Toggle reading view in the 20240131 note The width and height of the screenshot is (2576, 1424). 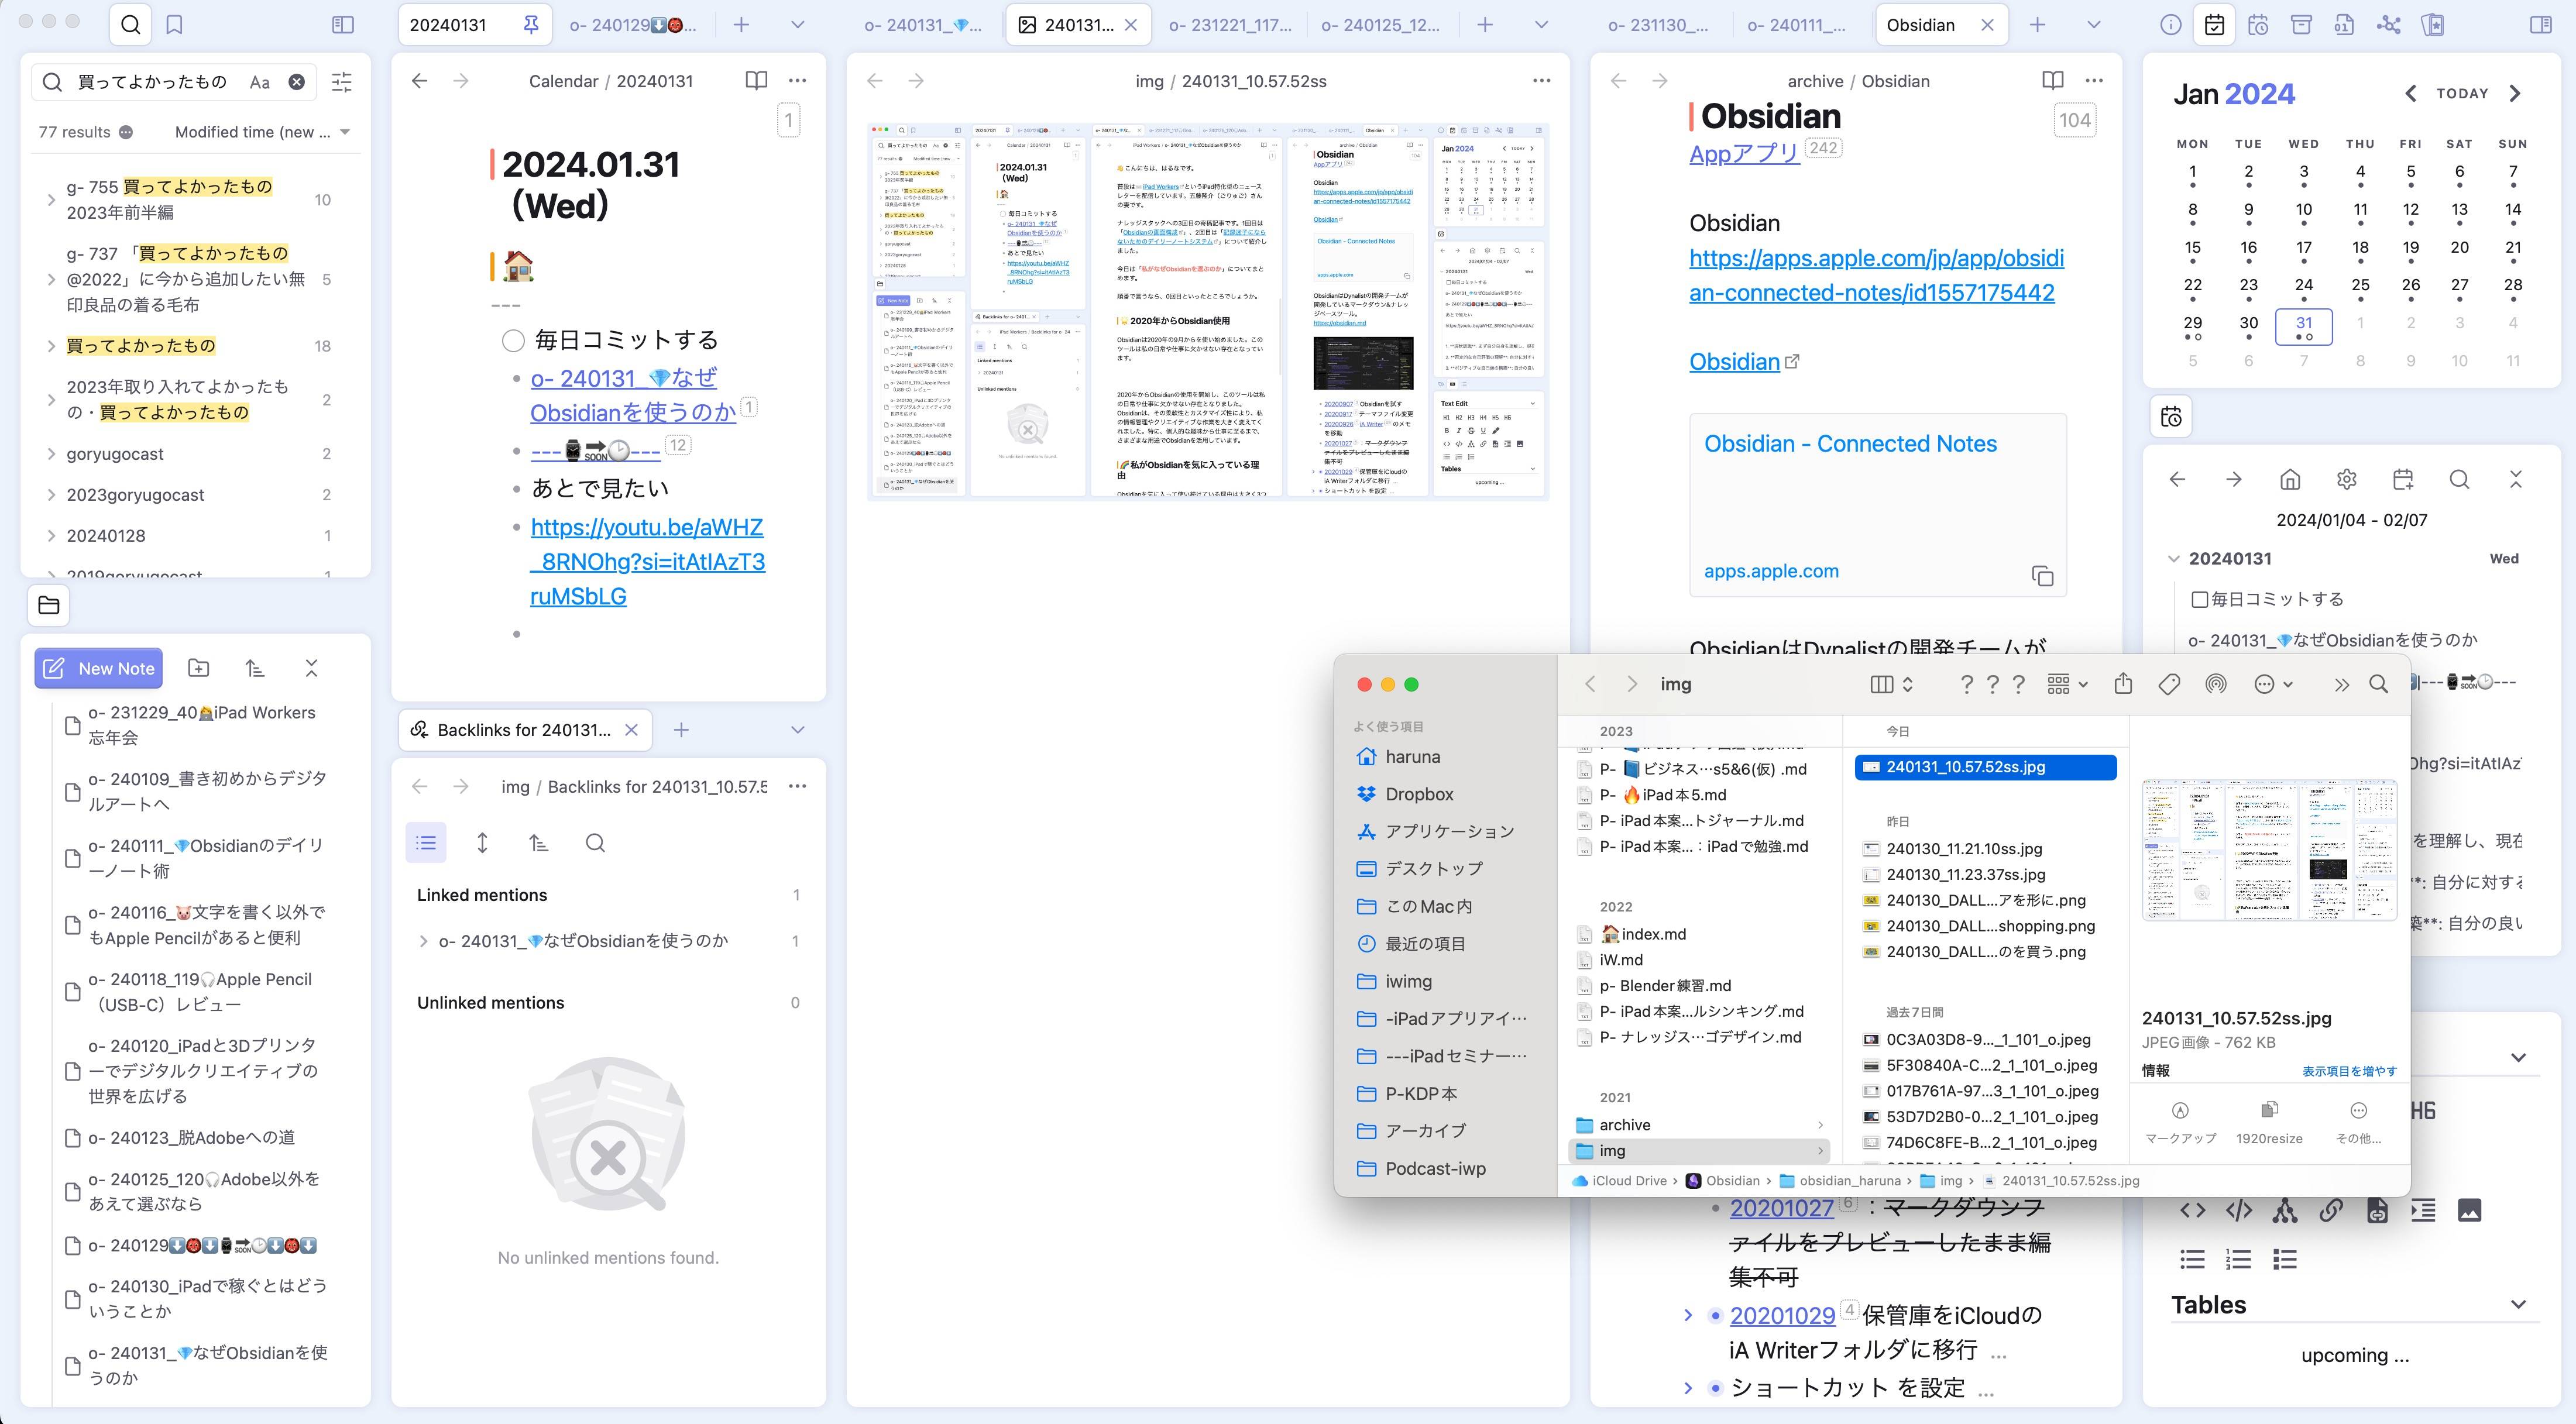click(x=757, y=81)
